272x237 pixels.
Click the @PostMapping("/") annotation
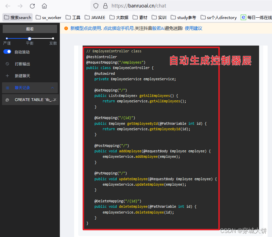point(112,146)
